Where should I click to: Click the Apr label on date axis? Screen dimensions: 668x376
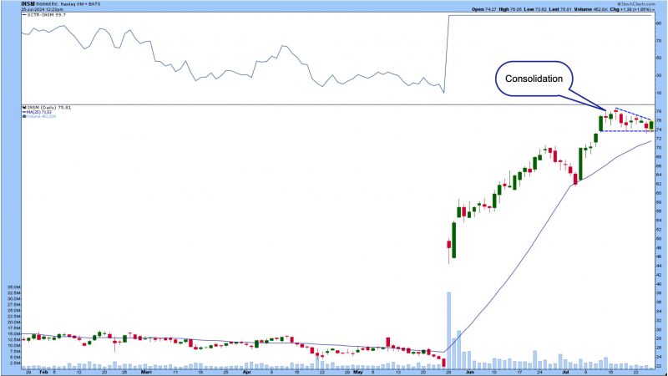tap(246, 372)
